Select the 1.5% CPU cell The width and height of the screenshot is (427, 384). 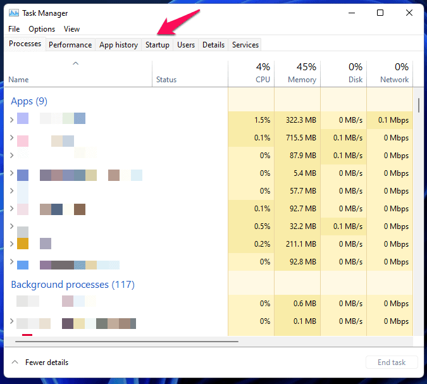pyautogui.click(x=251, y=120)
